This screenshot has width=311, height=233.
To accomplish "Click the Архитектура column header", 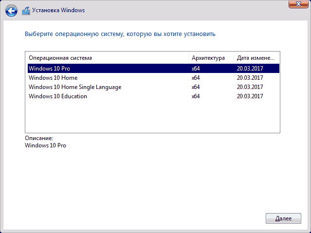I will pyautogui.click(x=208, y=58).
